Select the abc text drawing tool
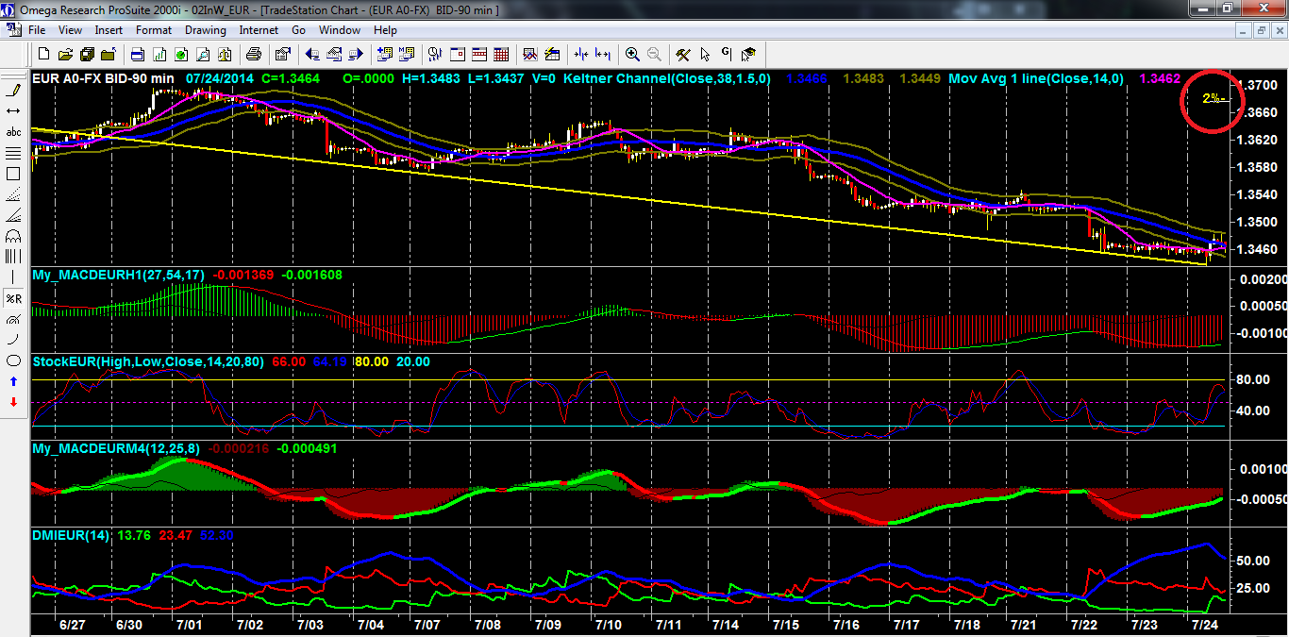 click(13, 132)
